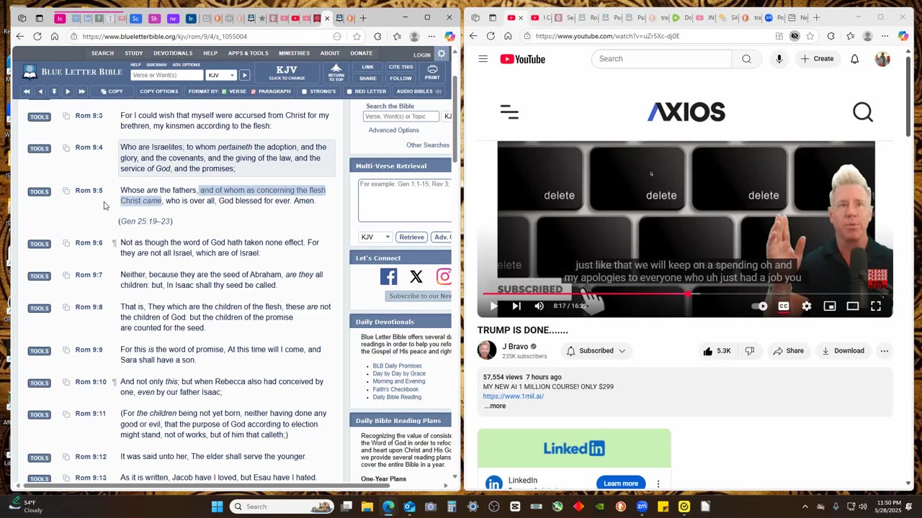Submit the verse search with the go arrow
The image size is (922, 518).
click(x=245, y=75)
